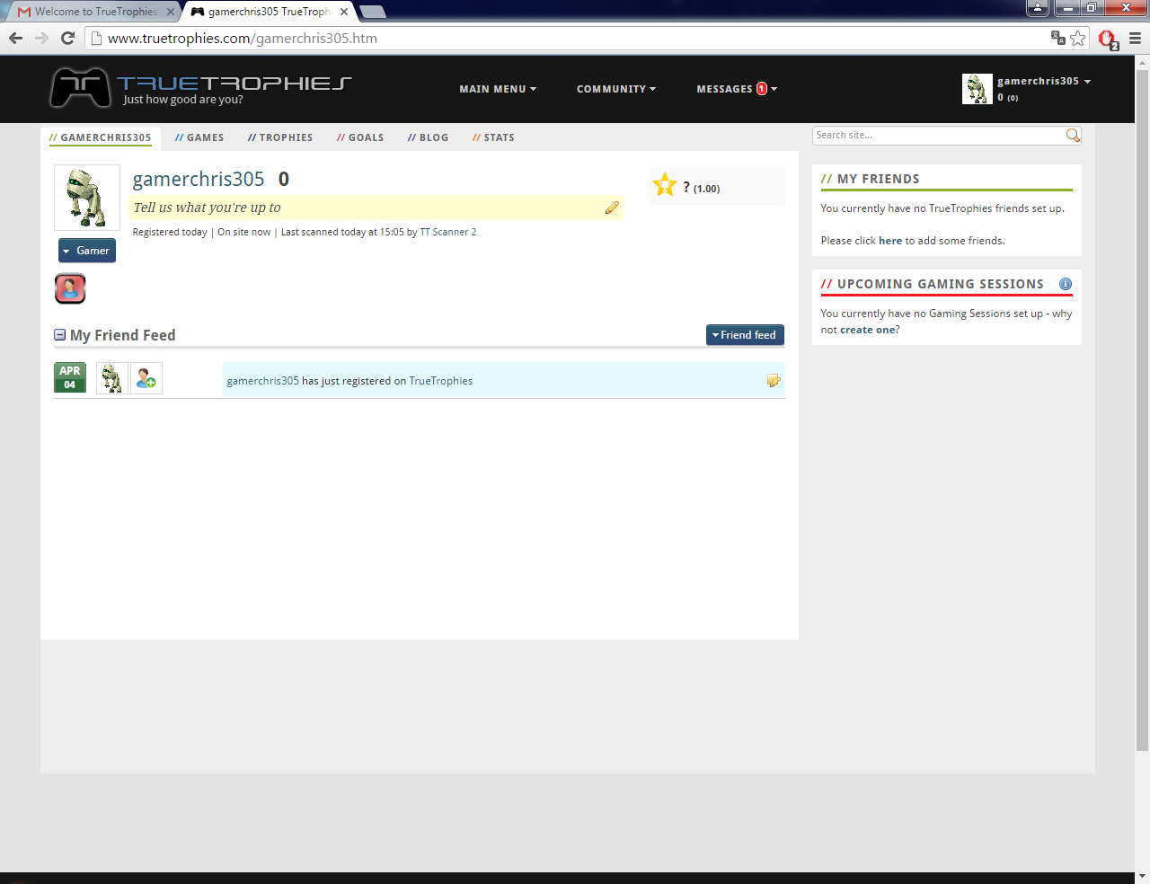
Task: Open the gamerchris305 account dropdown
Action: (x=1044, y=81)
